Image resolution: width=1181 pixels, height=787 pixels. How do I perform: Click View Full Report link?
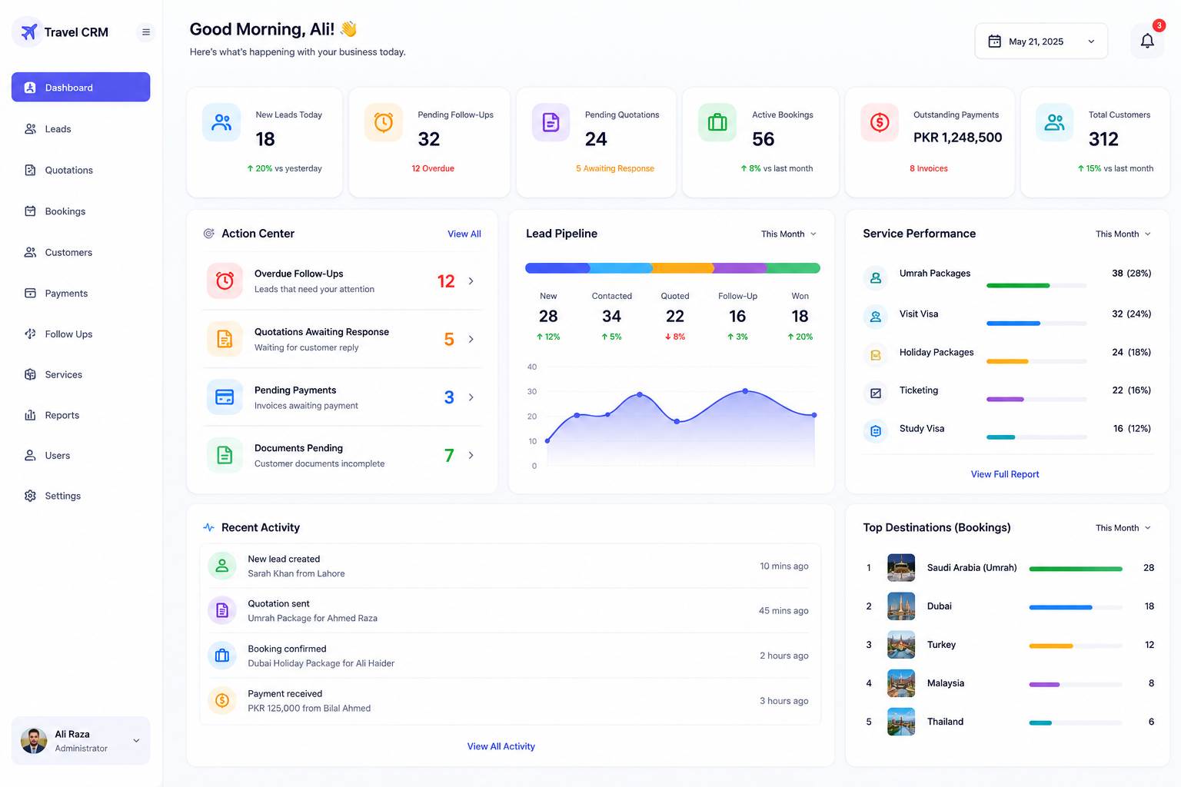pos(1005,474)
